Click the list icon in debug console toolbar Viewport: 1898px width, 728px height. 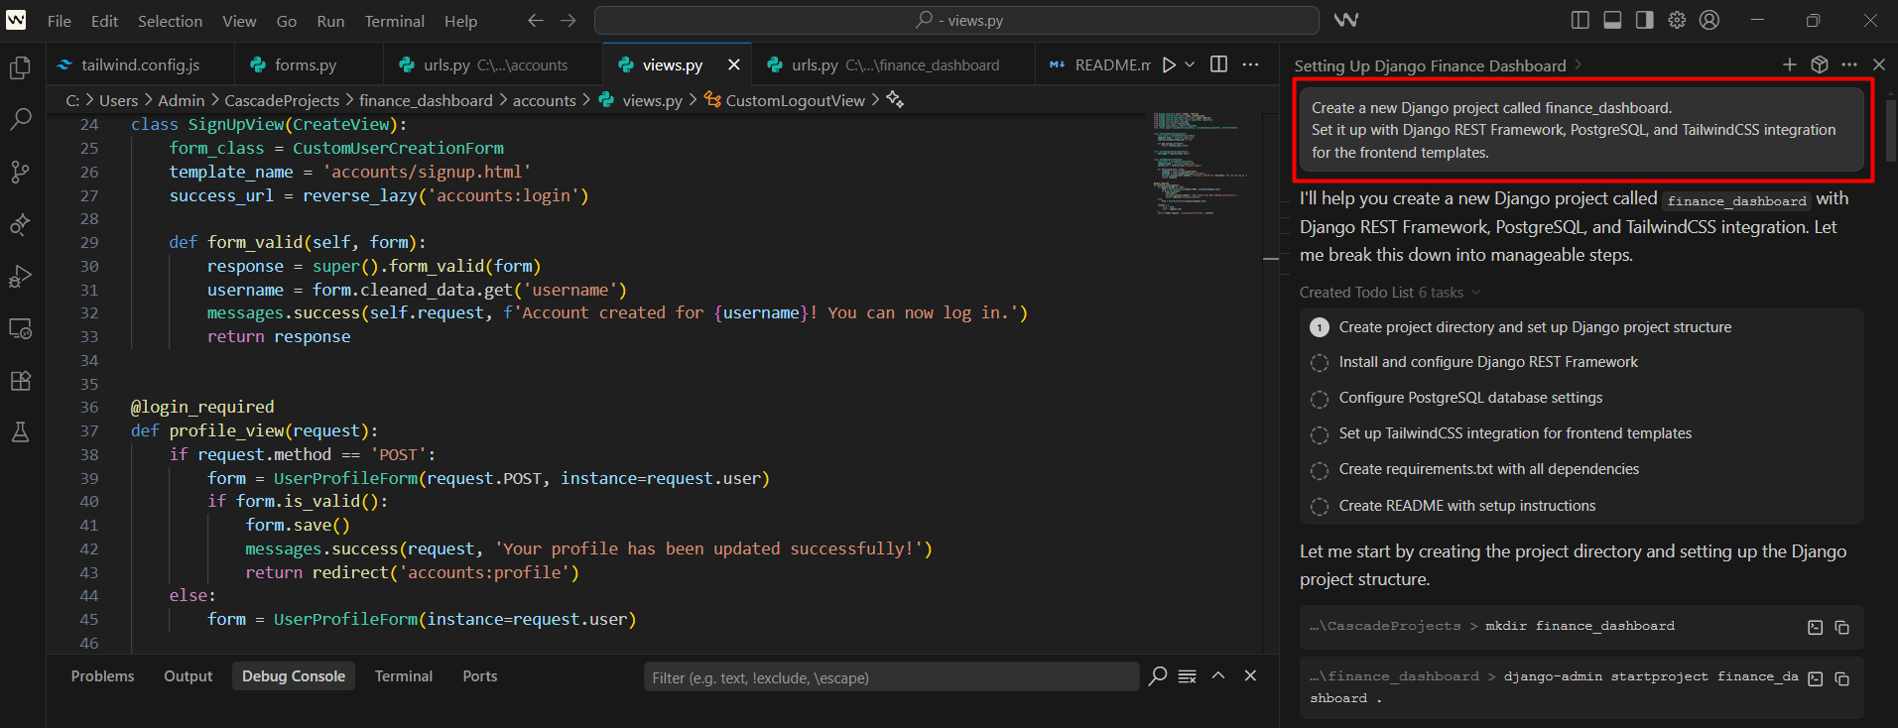pyautogui.click(x=1187, y=676)
